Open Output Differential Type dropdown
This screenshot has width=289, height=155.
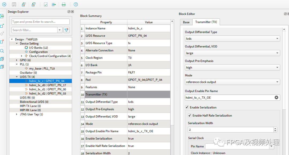pyautogui.click(x=233, y=39)
